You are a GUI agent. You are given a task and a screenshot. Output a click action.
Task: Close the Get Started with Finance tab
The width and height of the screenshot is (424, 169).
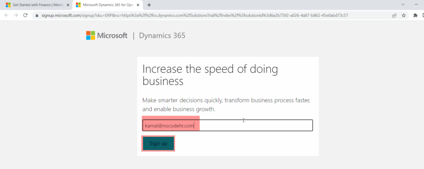pos(68,5)
